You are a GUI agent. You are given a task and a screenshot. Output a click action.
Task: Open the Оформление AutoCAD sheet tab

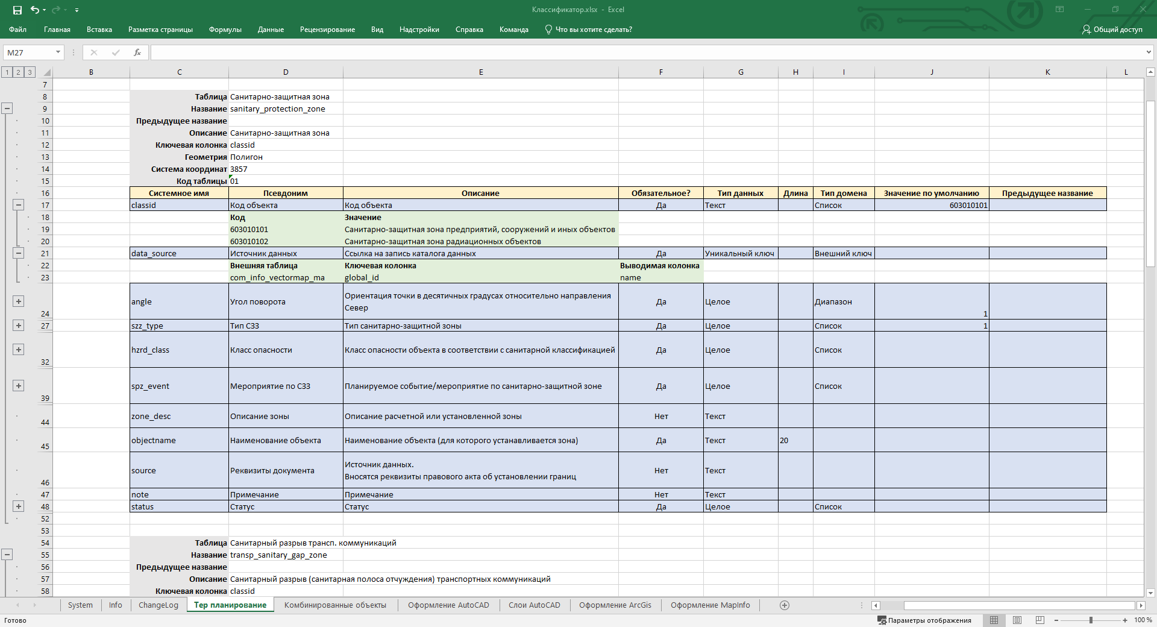coord(448,605)
